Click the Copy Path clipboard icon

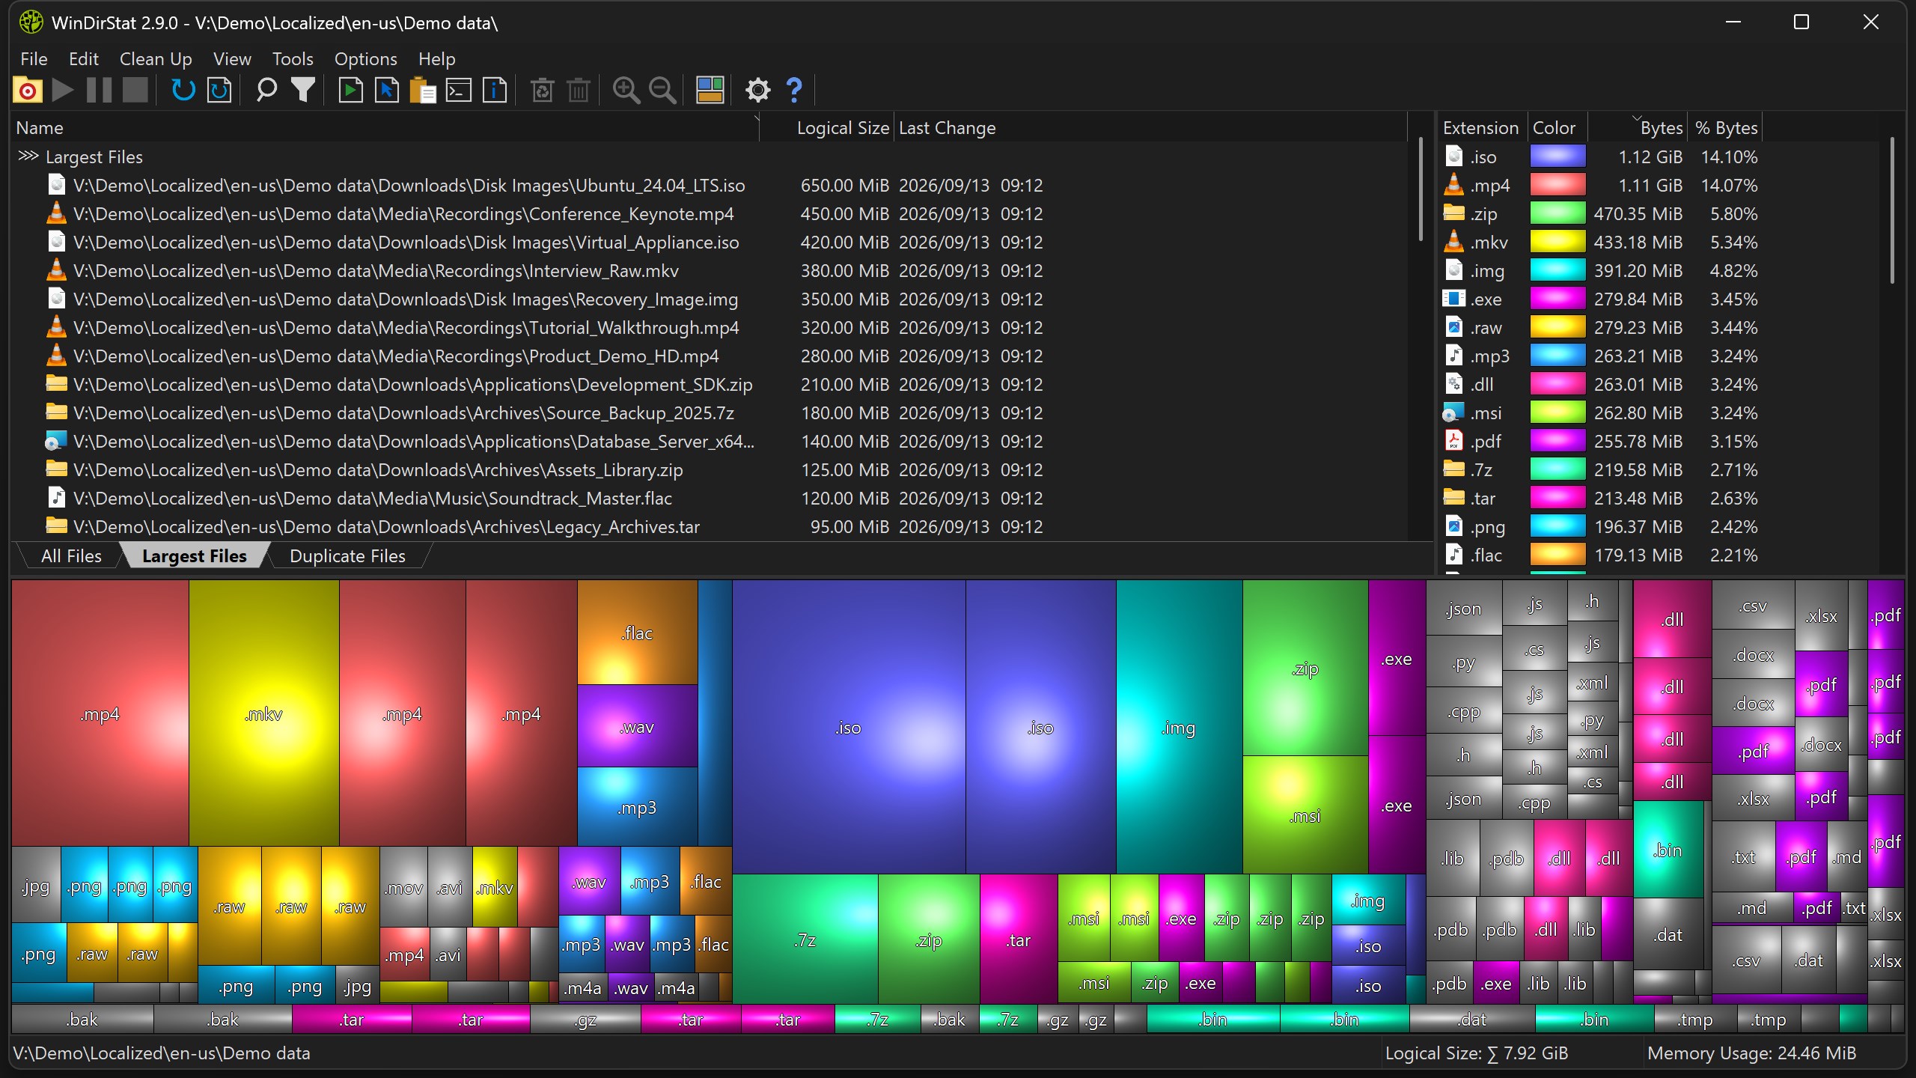point(423,91)
